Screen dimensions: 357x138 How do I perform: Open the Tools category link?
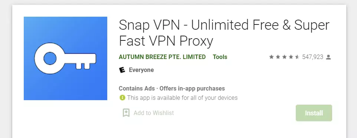click(220, 57)
